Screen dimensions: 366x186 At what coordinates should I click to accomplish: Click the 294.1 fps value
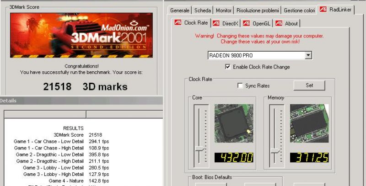tap(99, 141)
